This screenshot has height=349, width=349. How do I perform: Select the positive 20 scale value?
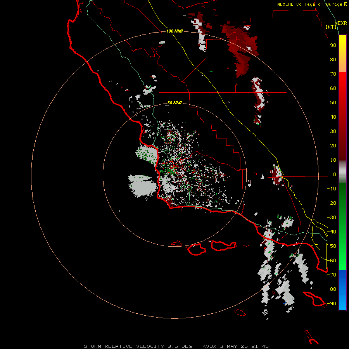[x=333, y=146]
